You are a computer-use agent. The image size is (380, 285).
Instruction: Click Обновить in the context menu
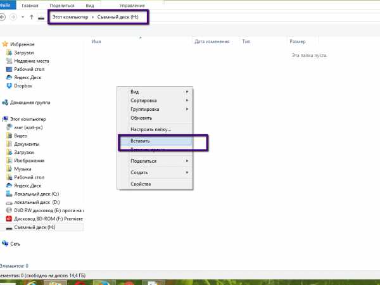(x=141, y=118)
